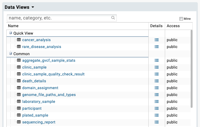Click the vertical scrollbar of the list

(191, 69)
